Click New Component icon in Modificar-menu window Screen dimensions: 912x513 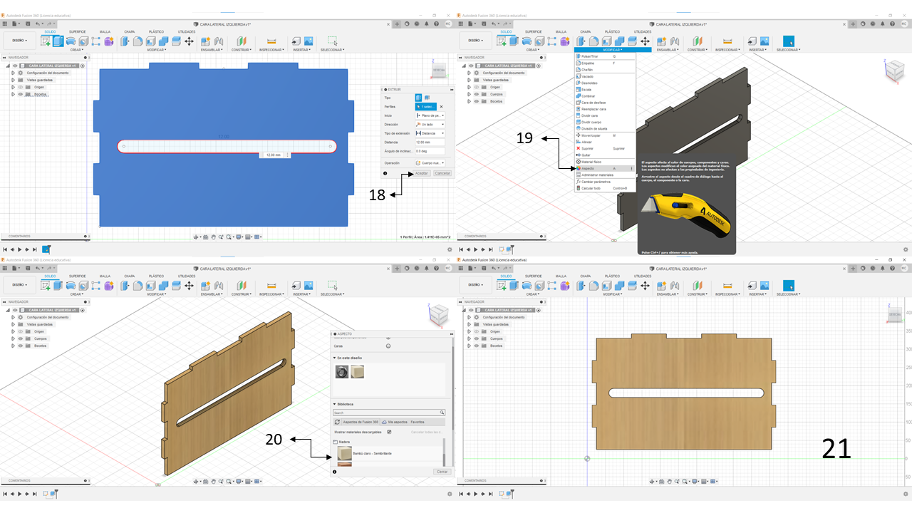(x=661, y=41)
